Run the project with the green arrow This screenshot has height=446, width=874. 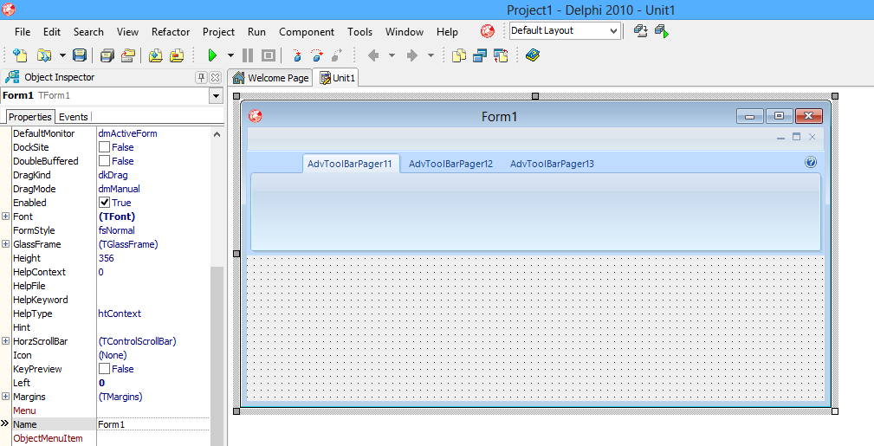(212, 55)
